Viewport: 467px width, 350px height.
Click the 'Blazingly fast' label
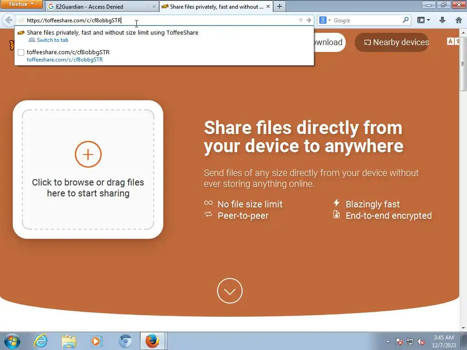[373, 204]
